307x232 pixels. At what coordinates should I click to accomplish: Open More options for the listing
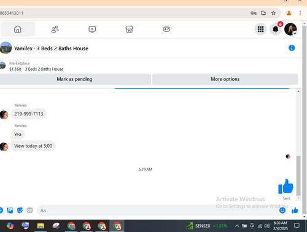click(x=225, y=79)
